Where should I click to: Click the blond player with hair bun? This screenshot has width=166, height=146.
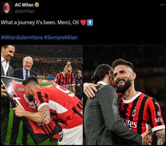[x=66, y=77]
